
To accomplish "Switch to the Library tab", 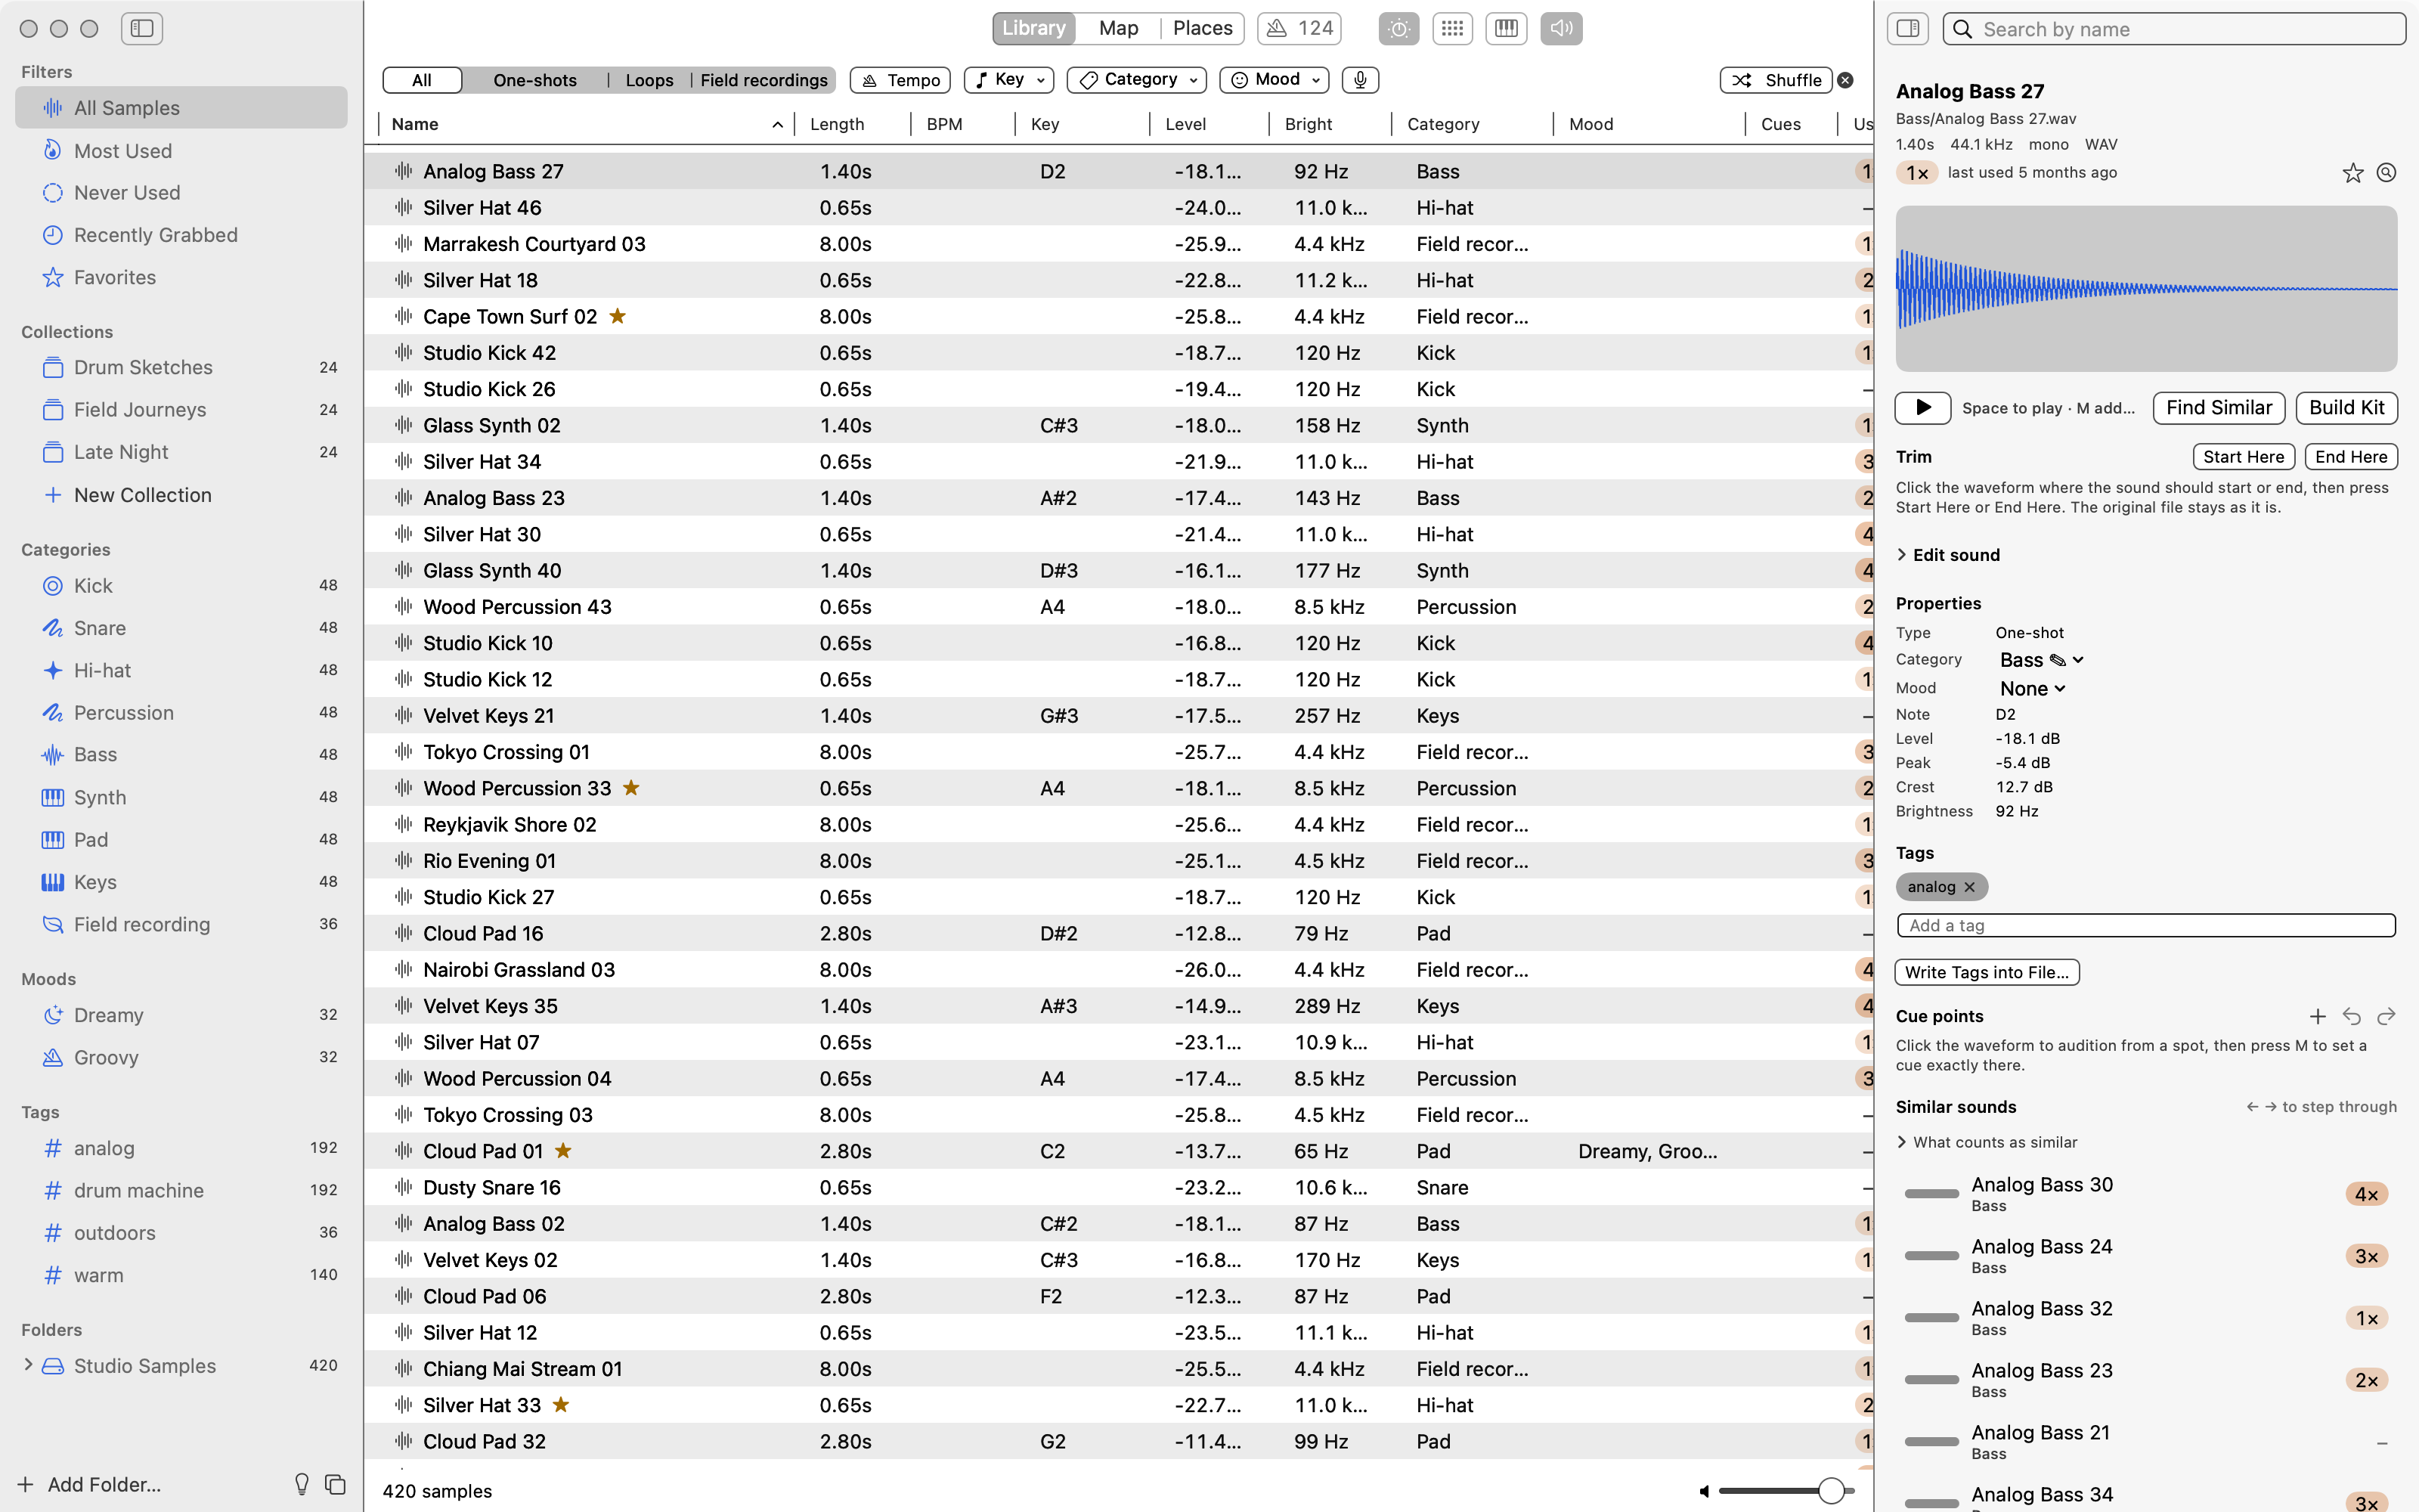I will (x=1033, y=28).
